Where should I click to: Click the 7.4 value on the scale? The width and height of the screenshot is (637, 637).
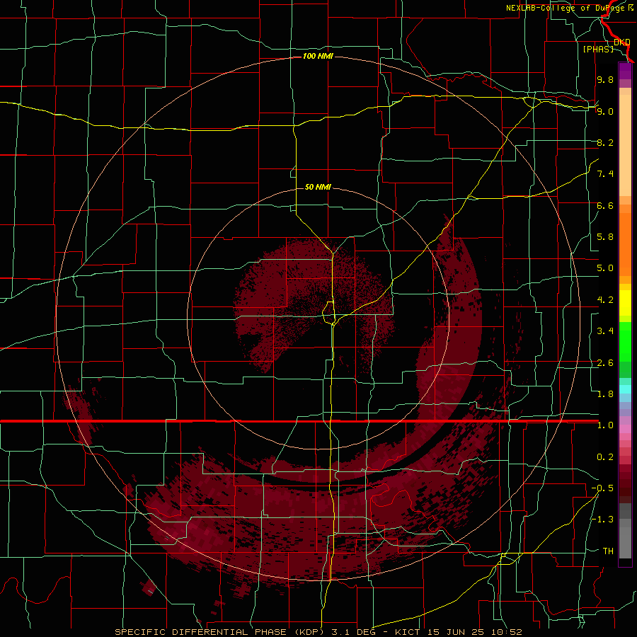[x=605, y=174]
